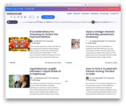Click Lyra Marigold's author avatar
Screen dimensions: 126x106
pyautogui.click(x=87, y=78)
